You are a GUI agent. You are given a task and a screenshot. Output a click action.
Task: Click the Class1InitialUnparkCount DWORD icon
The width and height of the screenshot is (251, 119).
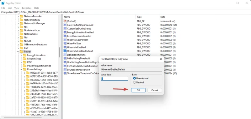click(65, 25)
